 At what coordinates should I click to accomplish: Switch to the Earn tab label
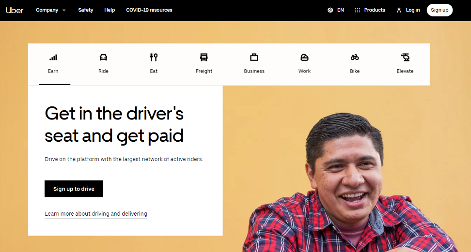[x=53, y=71]
